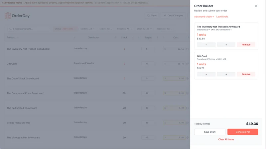Screen dimensions: 266x149
Task: Edit target for Inventory Not Tracked Snowboard
Action: pyautogui.click(x=148, y=49)
